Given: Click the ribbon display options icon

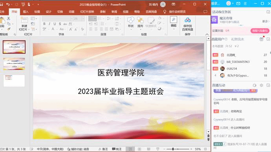Looking at the screenshot, I should [x=173, y=4].
